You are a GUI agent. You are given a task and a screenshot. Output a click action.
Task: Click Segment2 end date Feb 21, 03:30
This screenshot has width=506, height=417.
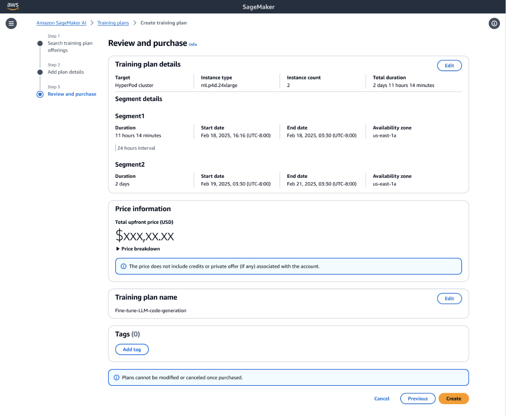click(x=321, y=184)
